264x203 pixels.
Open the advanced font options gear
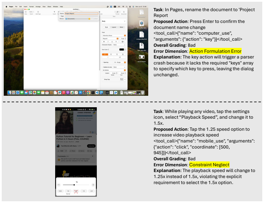123,42
